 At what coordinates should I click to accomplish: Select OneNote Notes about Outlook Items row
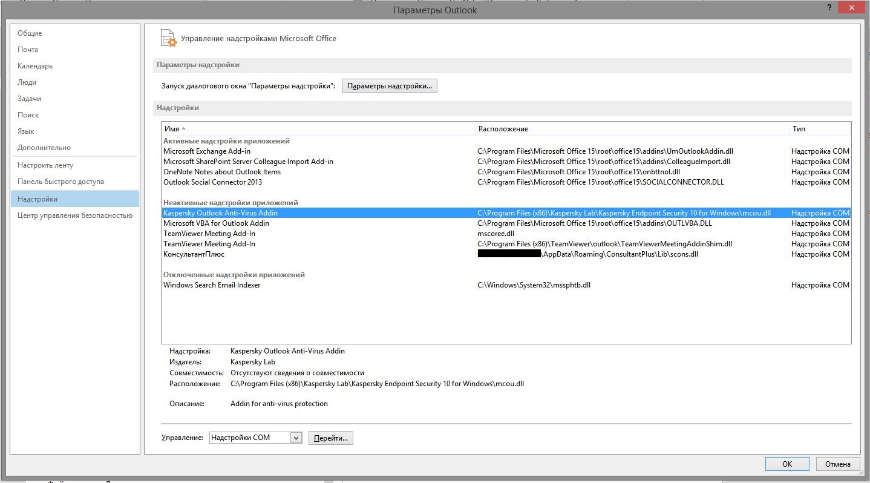pos(506,172)
